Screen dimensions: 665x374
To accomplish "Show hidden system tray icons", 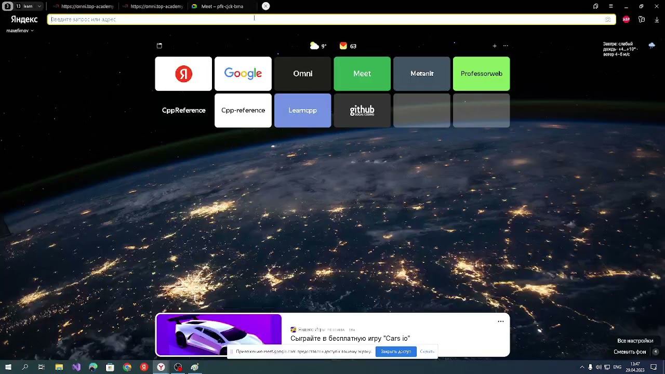I will coord(582,367).
